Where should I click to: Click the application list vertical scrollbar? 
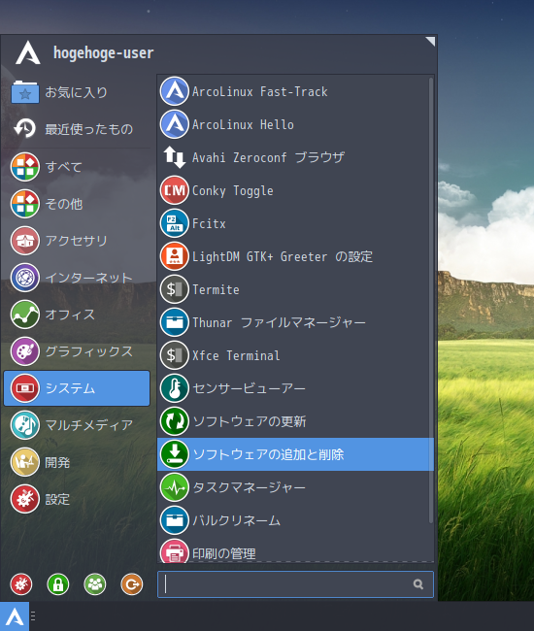431,301
